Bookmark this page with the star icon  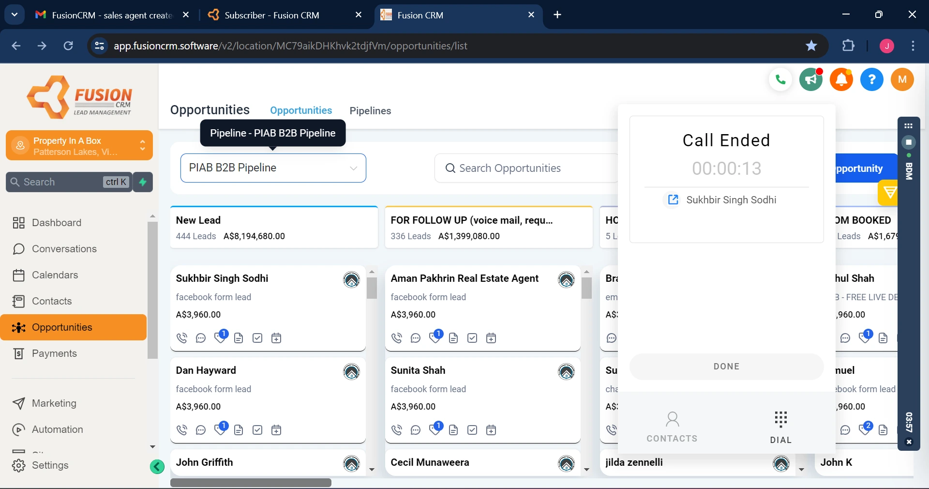(811, 46)
